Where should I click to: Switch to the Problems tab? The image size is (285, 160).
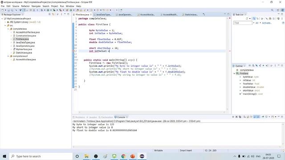click(79, 117)
